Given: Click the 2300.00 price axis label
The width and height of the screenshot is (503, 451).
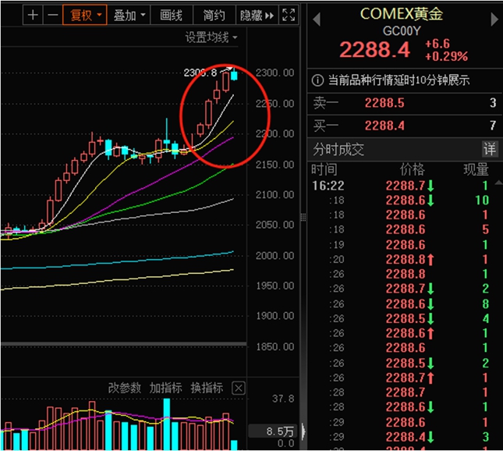Looking at the screenshot, I should click(x=275, y=73).
